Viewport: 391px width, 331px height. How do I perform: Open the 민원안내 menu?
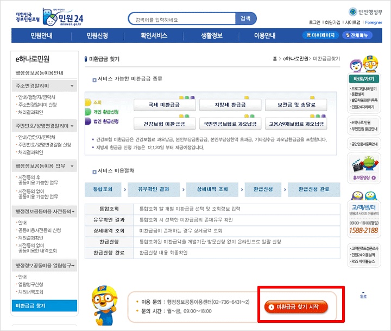coord(41,35)
